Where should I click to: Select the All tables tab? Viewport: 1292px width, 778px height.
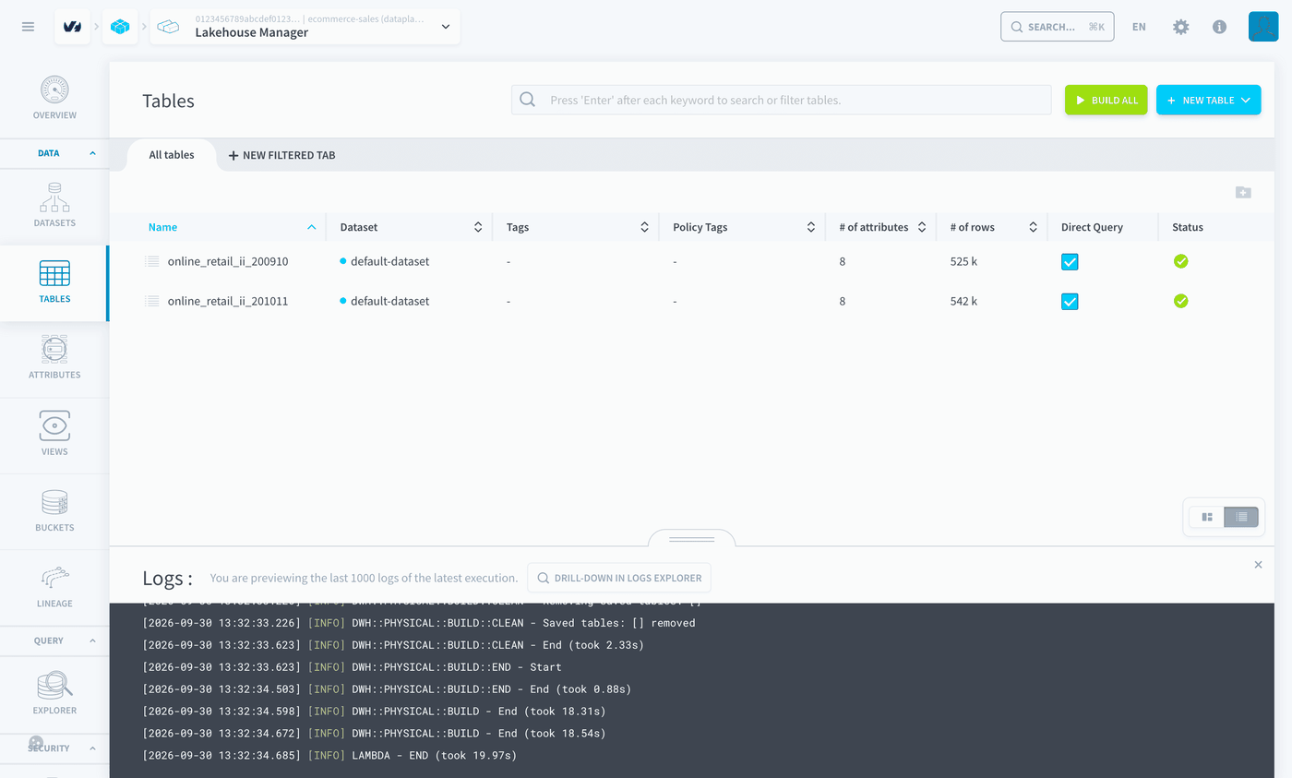click(172, 155)
